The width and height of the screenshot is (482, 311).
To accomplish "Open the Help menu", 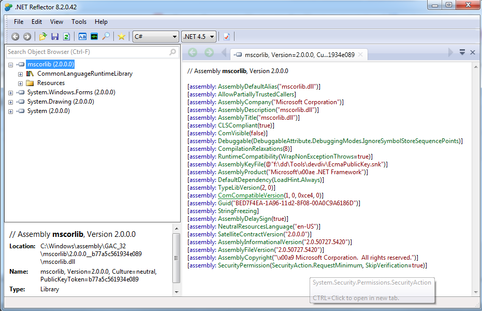I will pos(101,22).
